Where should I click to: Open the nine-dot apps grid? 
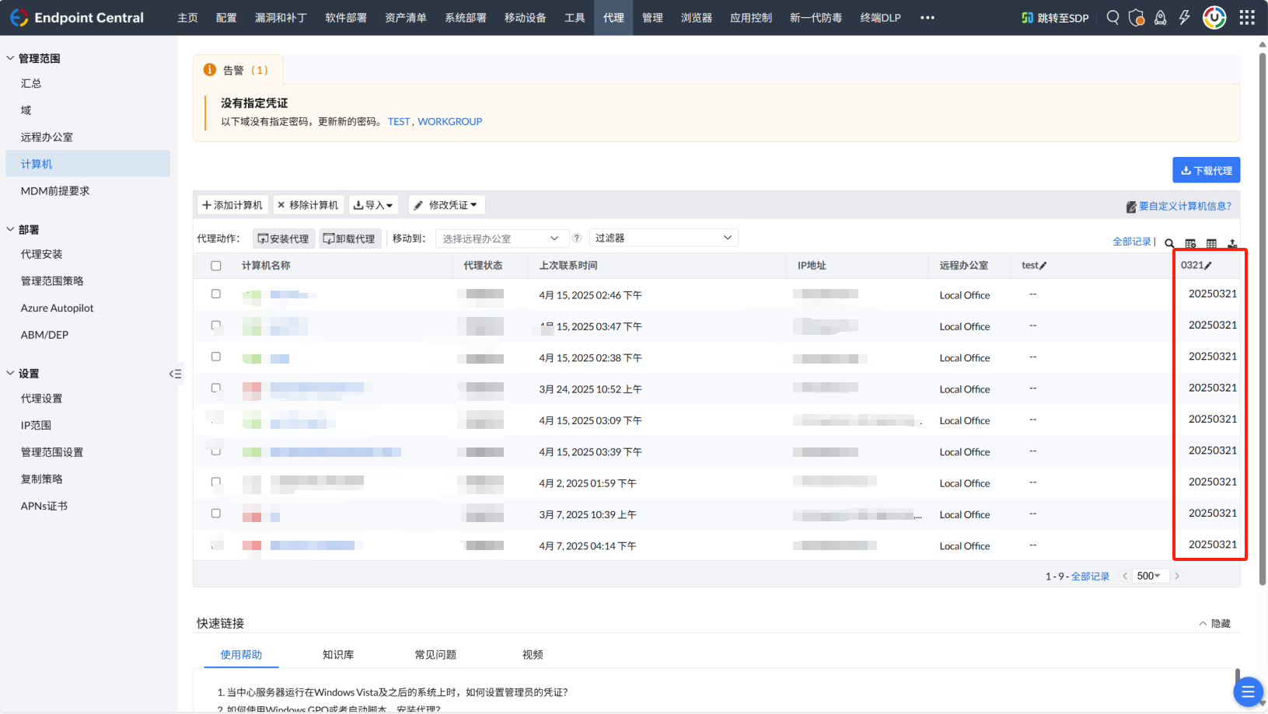(x=1247, y=17)
